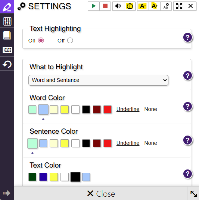Click the green Play button
The image size is (199, 200).
click(x=94, y=6)
